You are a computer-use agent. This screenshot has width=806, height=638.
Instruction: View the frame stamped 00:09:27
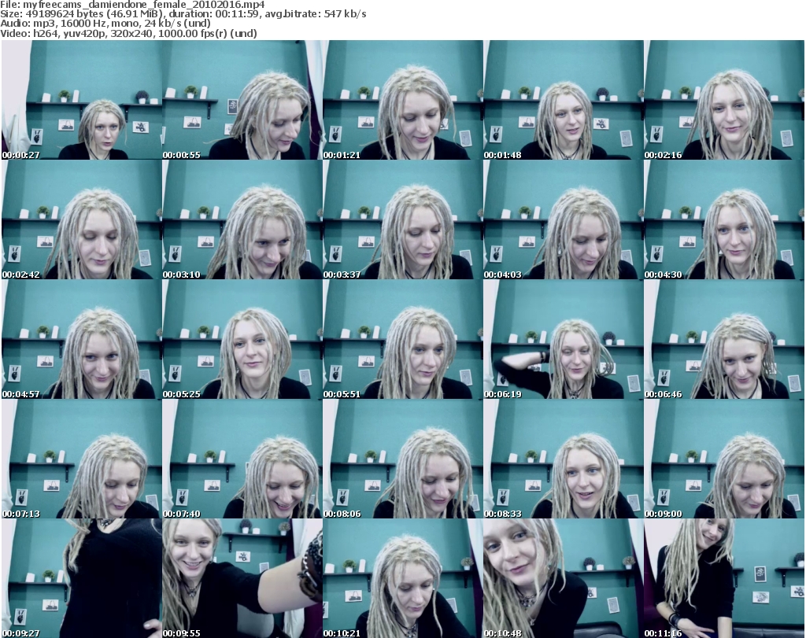tap(82, 578)
